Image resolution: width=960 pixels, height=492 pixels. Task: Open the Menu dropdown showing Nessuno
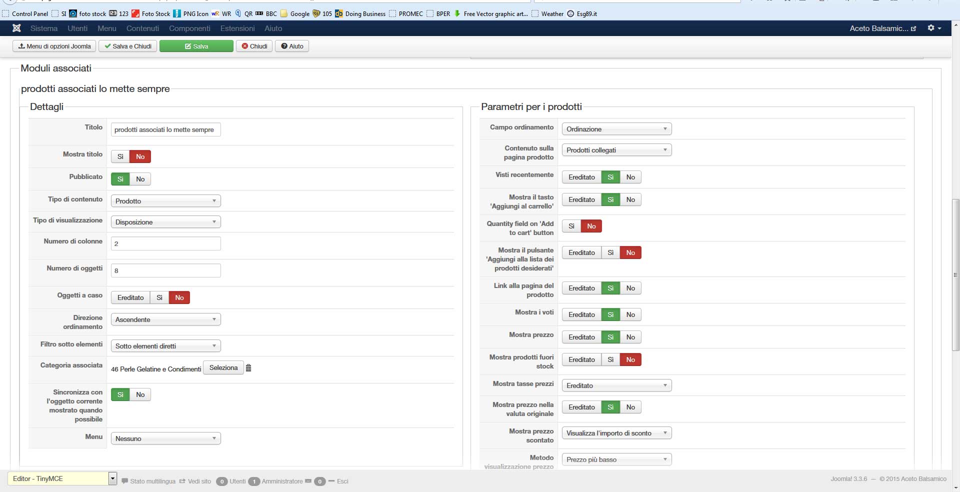[166, 438]
